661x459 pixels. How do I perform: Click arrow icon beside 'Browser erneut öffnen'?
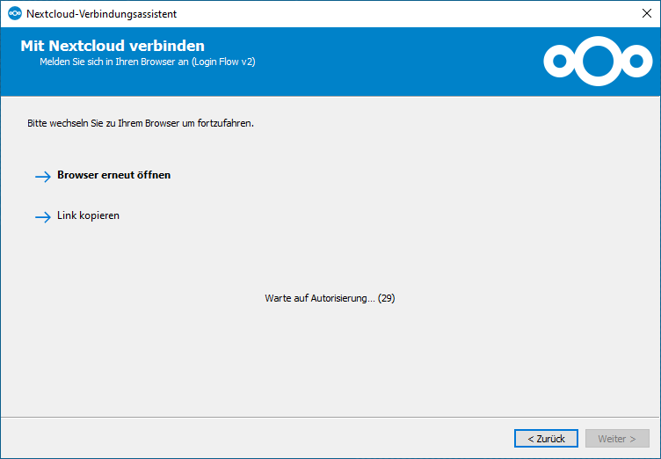coord(43,176)
